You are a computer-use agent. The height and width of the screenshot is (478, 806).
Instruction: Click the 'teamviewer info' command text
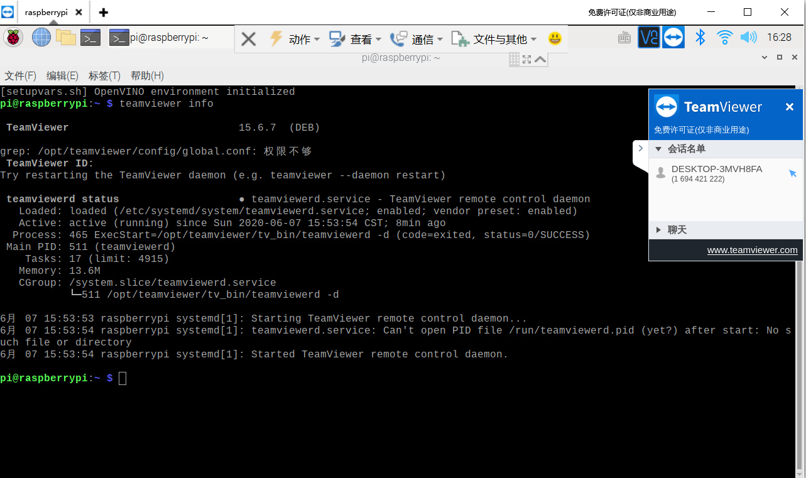(x=166, y=104)
